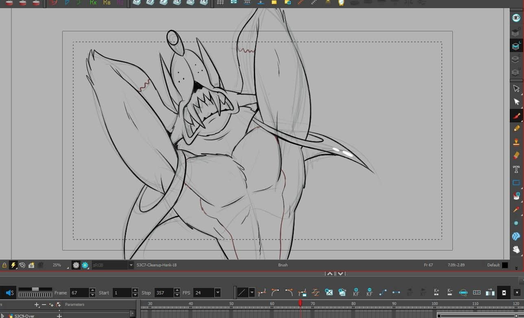
Task: Click the grid icon in top toolbar
Action: pyautogui.click(x=221, y=2)
